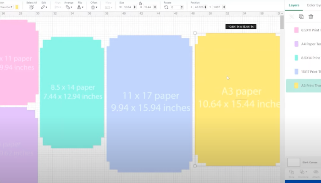The height and width of the screenshot is (183, 321).
Task: Click the Width size input field
Action: 128,7
